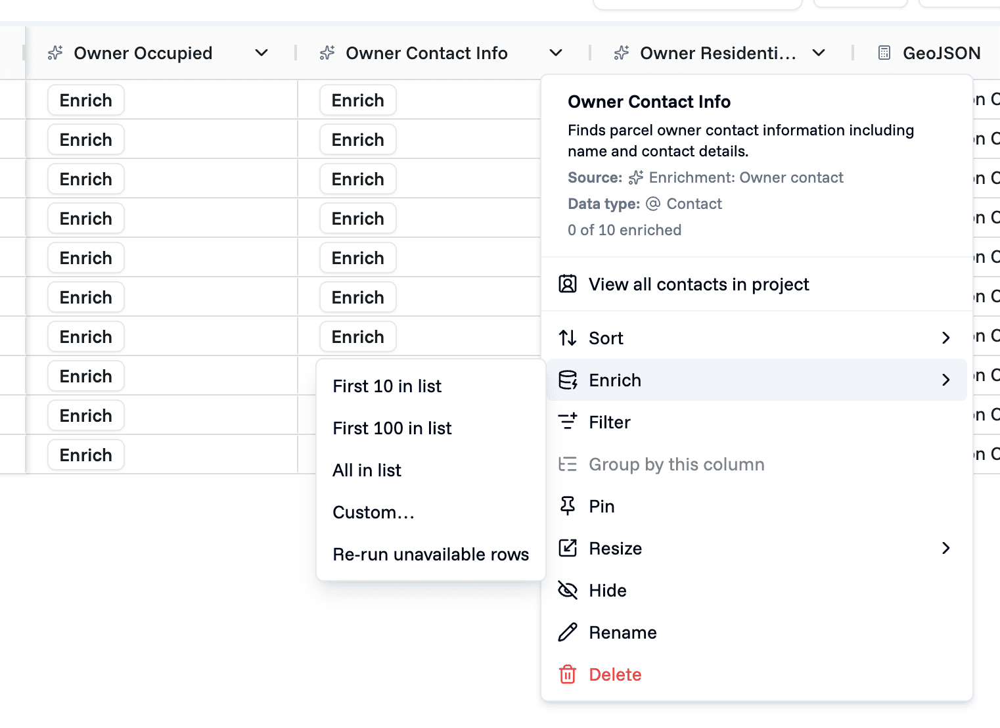Click the Resize arrow-box icon

pos(568,548)
